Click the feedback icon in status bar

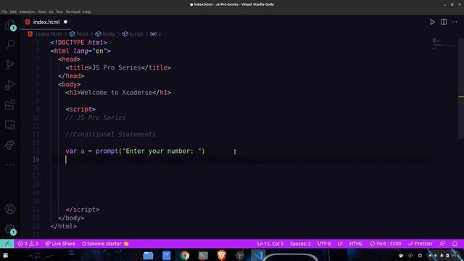442,244
